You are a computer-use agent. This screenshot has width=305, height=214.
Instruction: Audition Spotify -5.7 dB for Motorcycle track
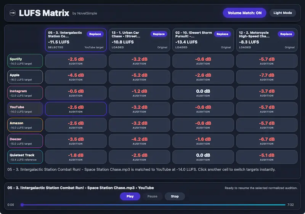266,61
